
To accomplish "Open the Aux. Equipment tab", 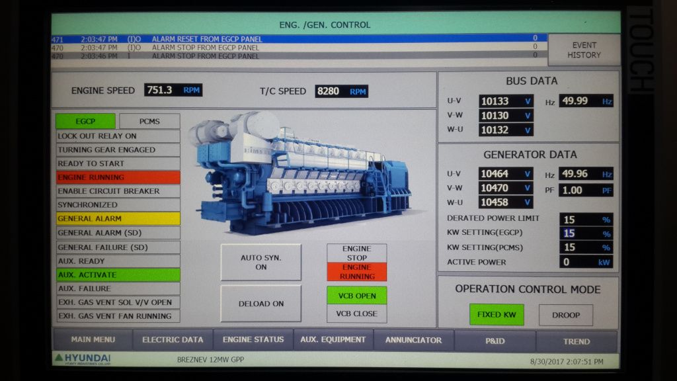I will point(333,340).
